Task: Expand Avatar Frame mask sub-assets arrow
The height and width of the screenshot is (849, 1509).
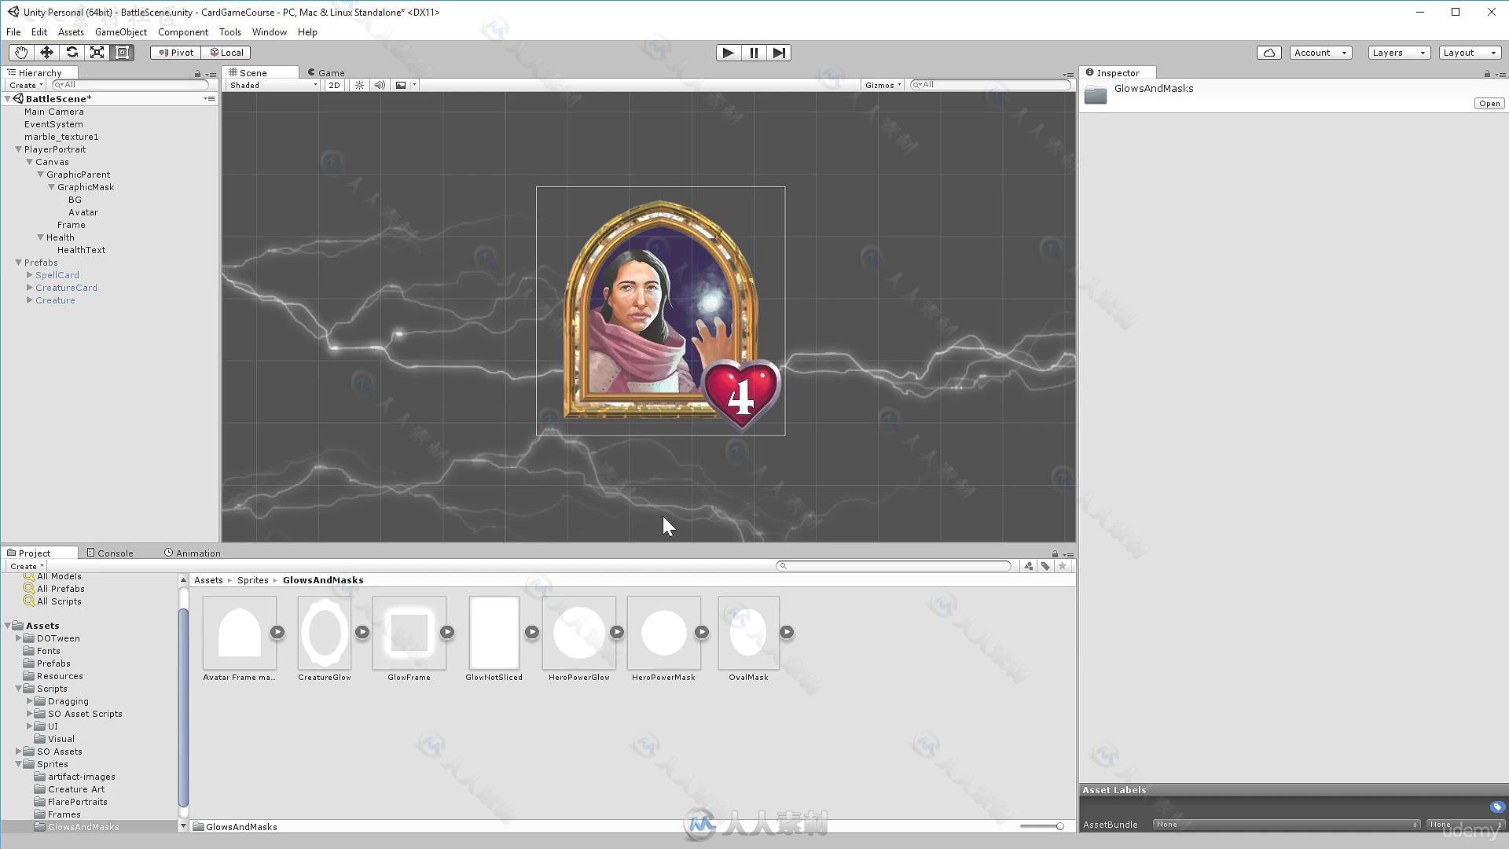Action: point(277,632)
